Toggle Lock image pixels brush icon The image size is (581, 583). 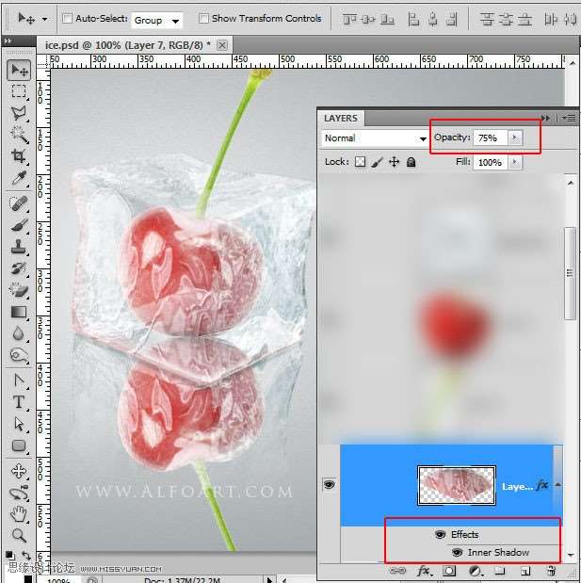[x=377, y=162]
